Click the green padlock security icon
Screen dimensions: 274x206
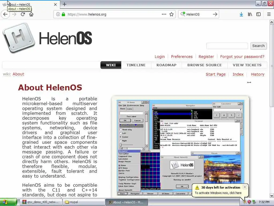coord(63,14)
